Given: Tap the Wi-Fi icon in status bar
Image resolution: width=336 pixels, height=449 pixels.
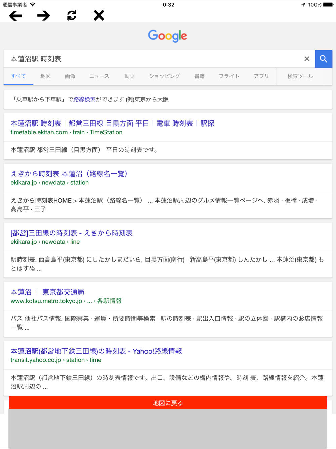Looking at the screenshot, I should tap(33, 5).
